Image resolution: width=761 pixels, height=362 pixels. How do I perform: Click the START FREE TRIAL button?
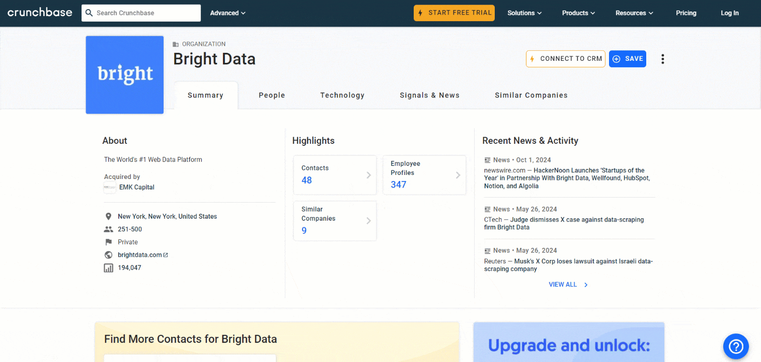pos(454,13)
